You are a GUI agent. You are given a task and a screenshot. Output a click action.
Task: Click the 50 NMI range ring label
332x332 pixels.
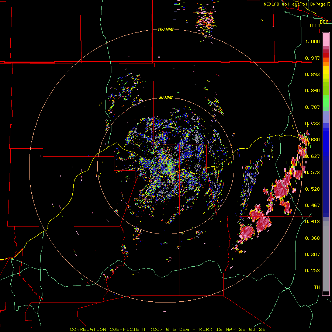coord(166,98)
